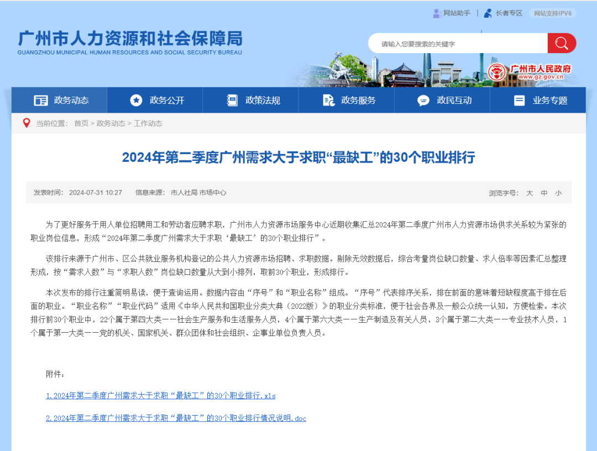Download the 30个职业排行 .xls attachment
Screen dimensions: 597x451
click(x=160, y=396)
